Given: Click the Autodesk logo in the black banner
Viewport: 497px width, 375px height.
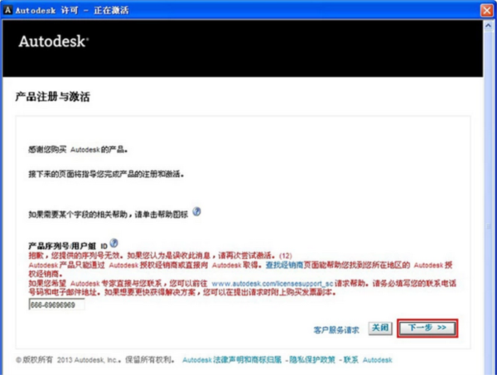Looking at the screenshot, I should pyautogui.click(x=53, y=41).
